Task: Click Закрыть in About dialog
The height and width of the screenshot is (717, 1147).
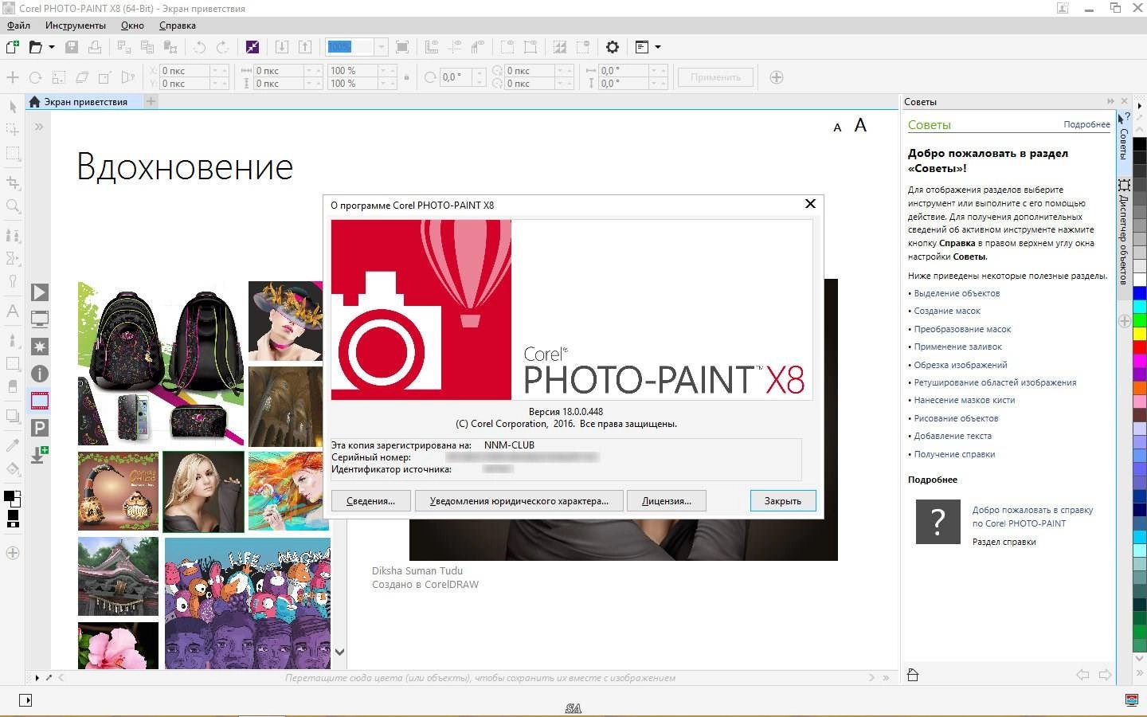Action: pyautogui.click(x=783, y=501)
